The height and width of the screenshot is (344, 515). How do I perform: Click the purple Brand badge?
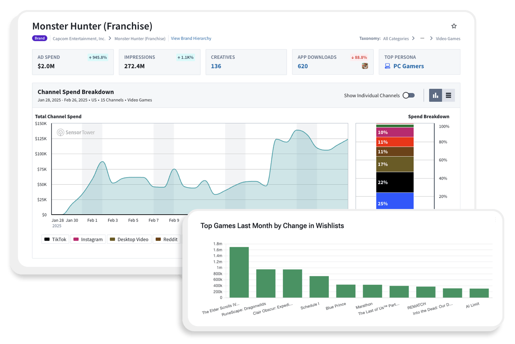coord(40,38)
